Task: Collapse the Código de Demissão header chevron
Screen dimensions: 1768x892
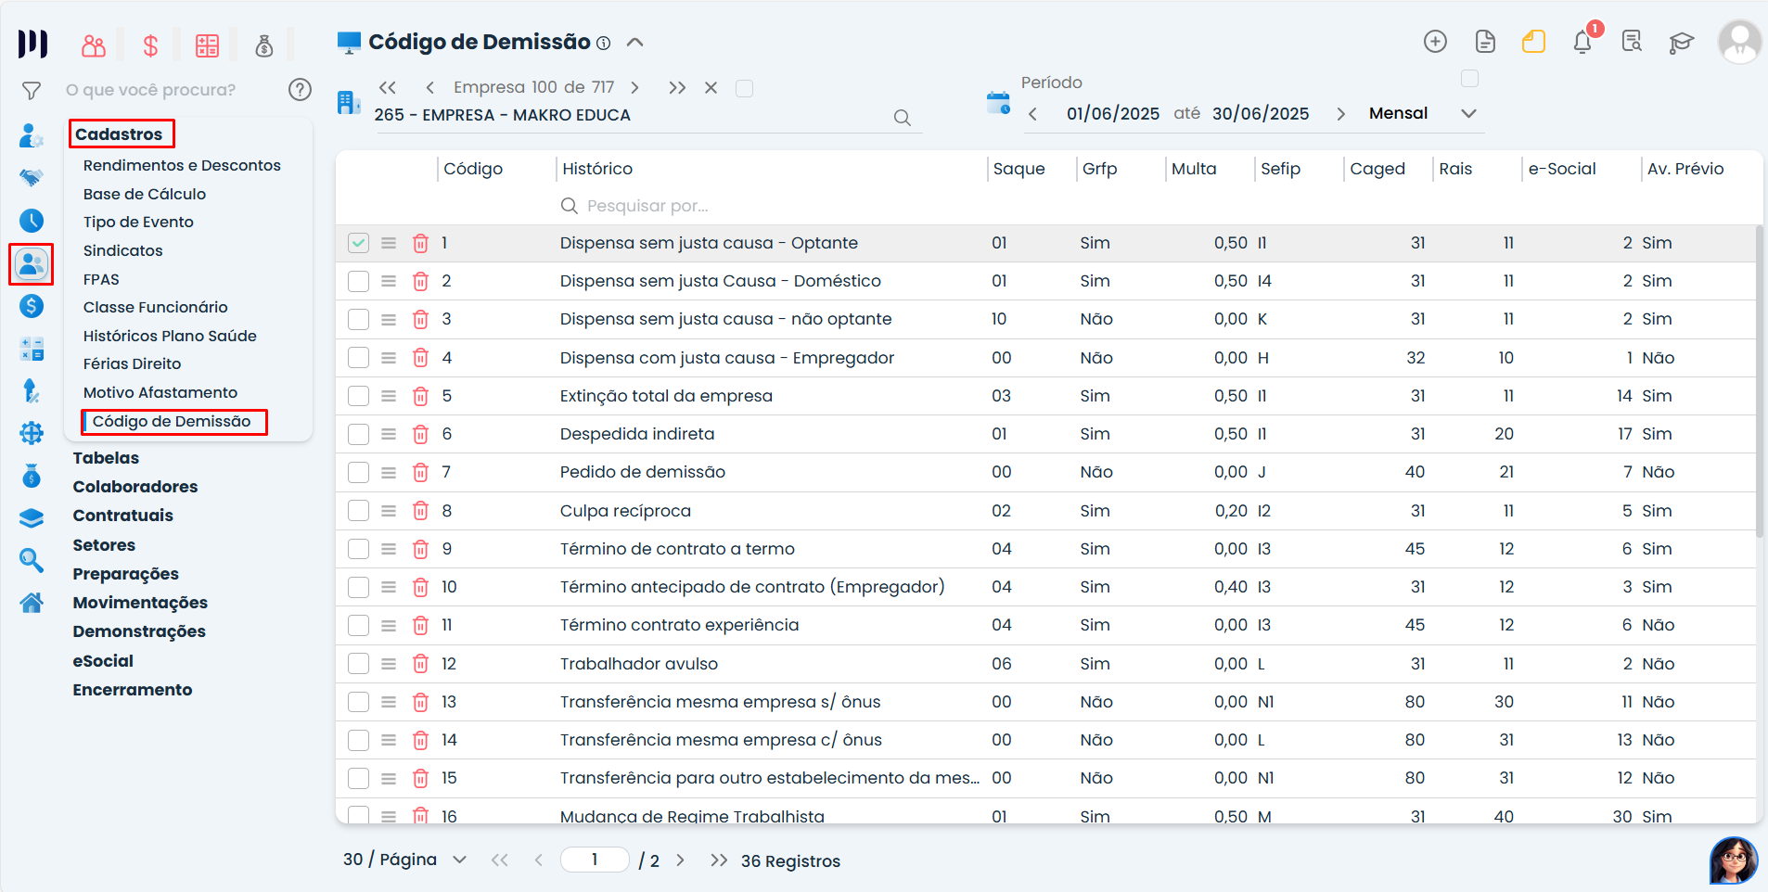Action: (635, 42)
